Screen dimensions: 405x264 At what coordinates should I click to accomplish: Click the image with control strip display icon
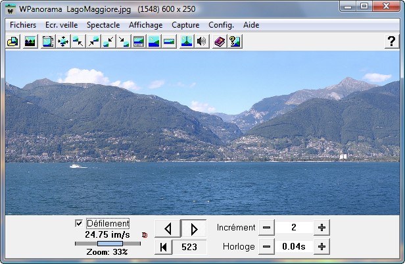tap(139, 41)
